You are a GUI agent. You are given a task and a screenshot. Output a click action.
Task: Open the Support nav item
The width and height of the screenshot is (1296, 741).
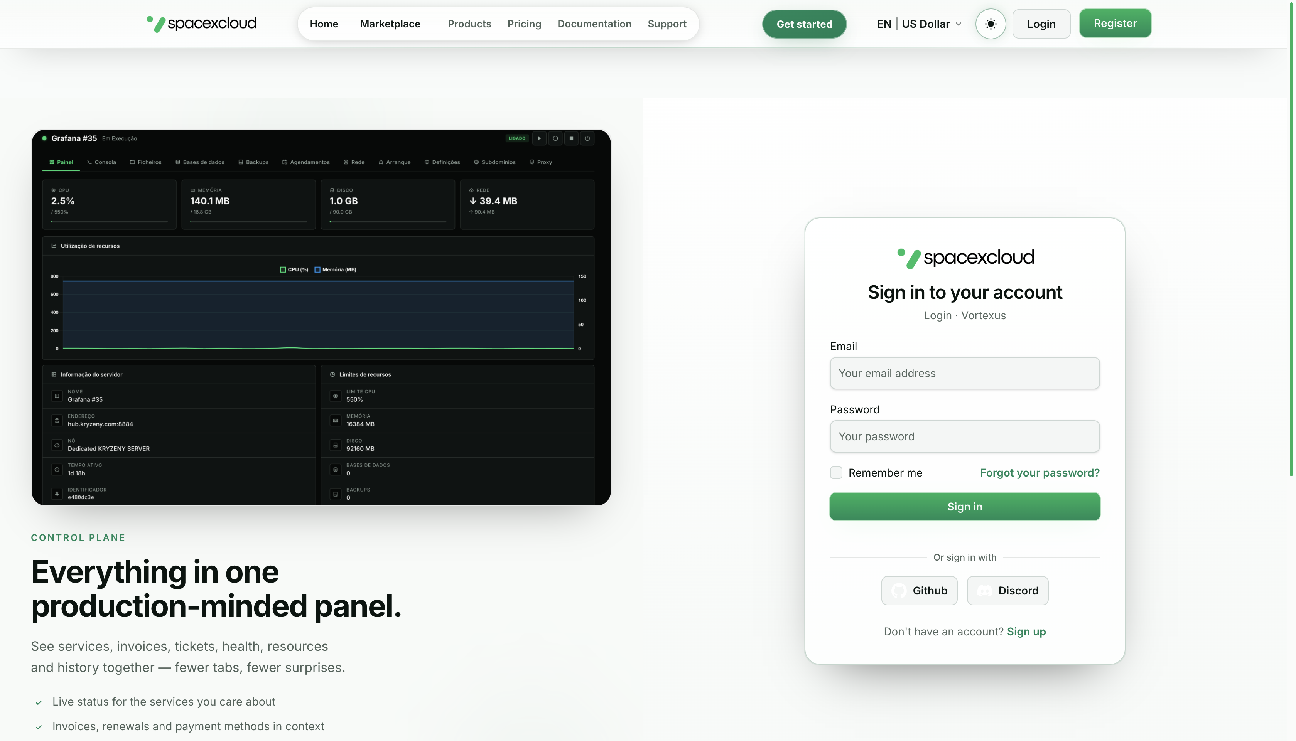pos(667,24)
